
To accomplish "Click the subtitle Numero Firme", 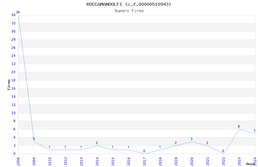I will point(129,11).
